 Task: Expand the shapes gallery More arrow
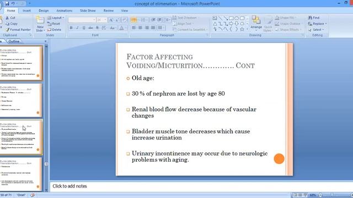(248, 29)
